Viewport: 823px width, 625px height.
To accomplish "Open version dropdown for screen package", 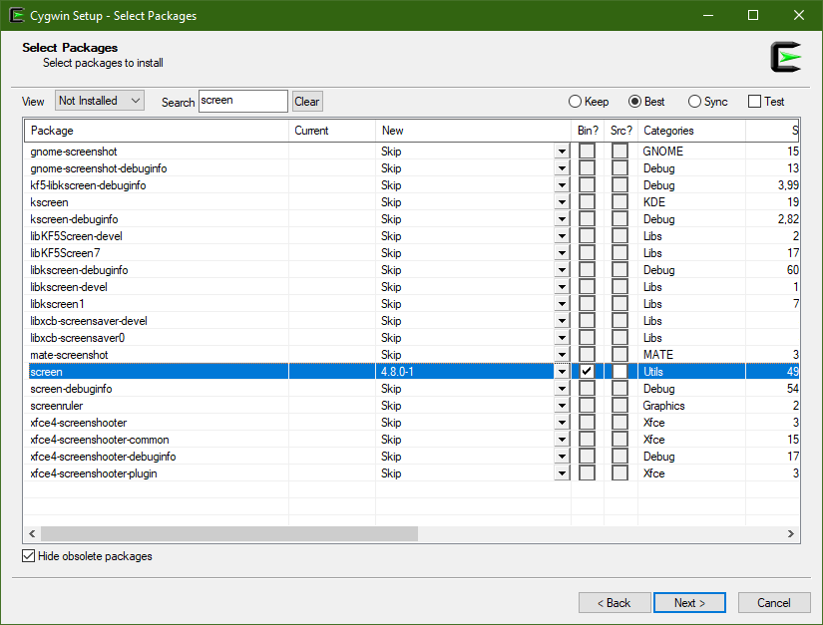I will tap(562, 372).
